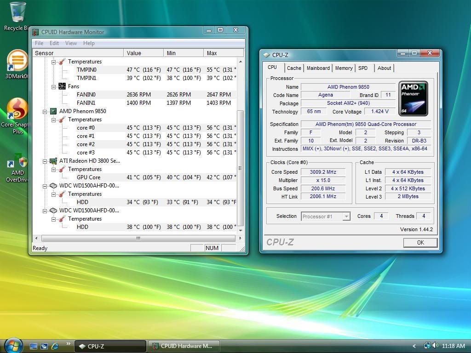Click the Show Desktop quick launch icon
The width and height of the screenshot is (471, 353).
pos(33,346)
